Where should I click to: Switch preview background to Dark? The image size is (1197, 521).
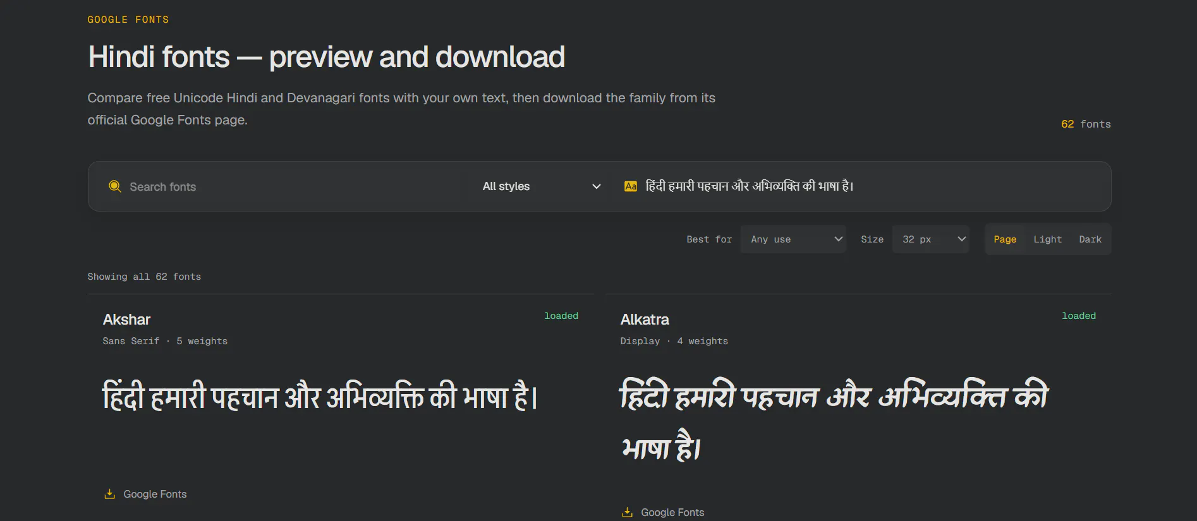click(1090, 239)
